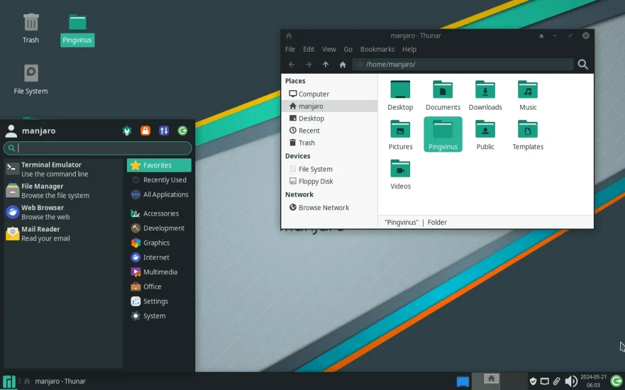The height and width of the screenshot is (390, 625).
Task: Select the Recently Used category
Action: pyautogui.click(x=159, y=180)
